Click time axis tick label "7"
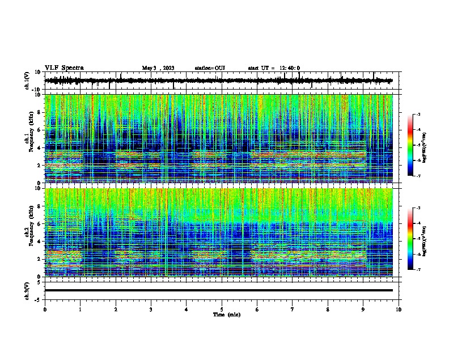The image size is (449, 347). 293,310
